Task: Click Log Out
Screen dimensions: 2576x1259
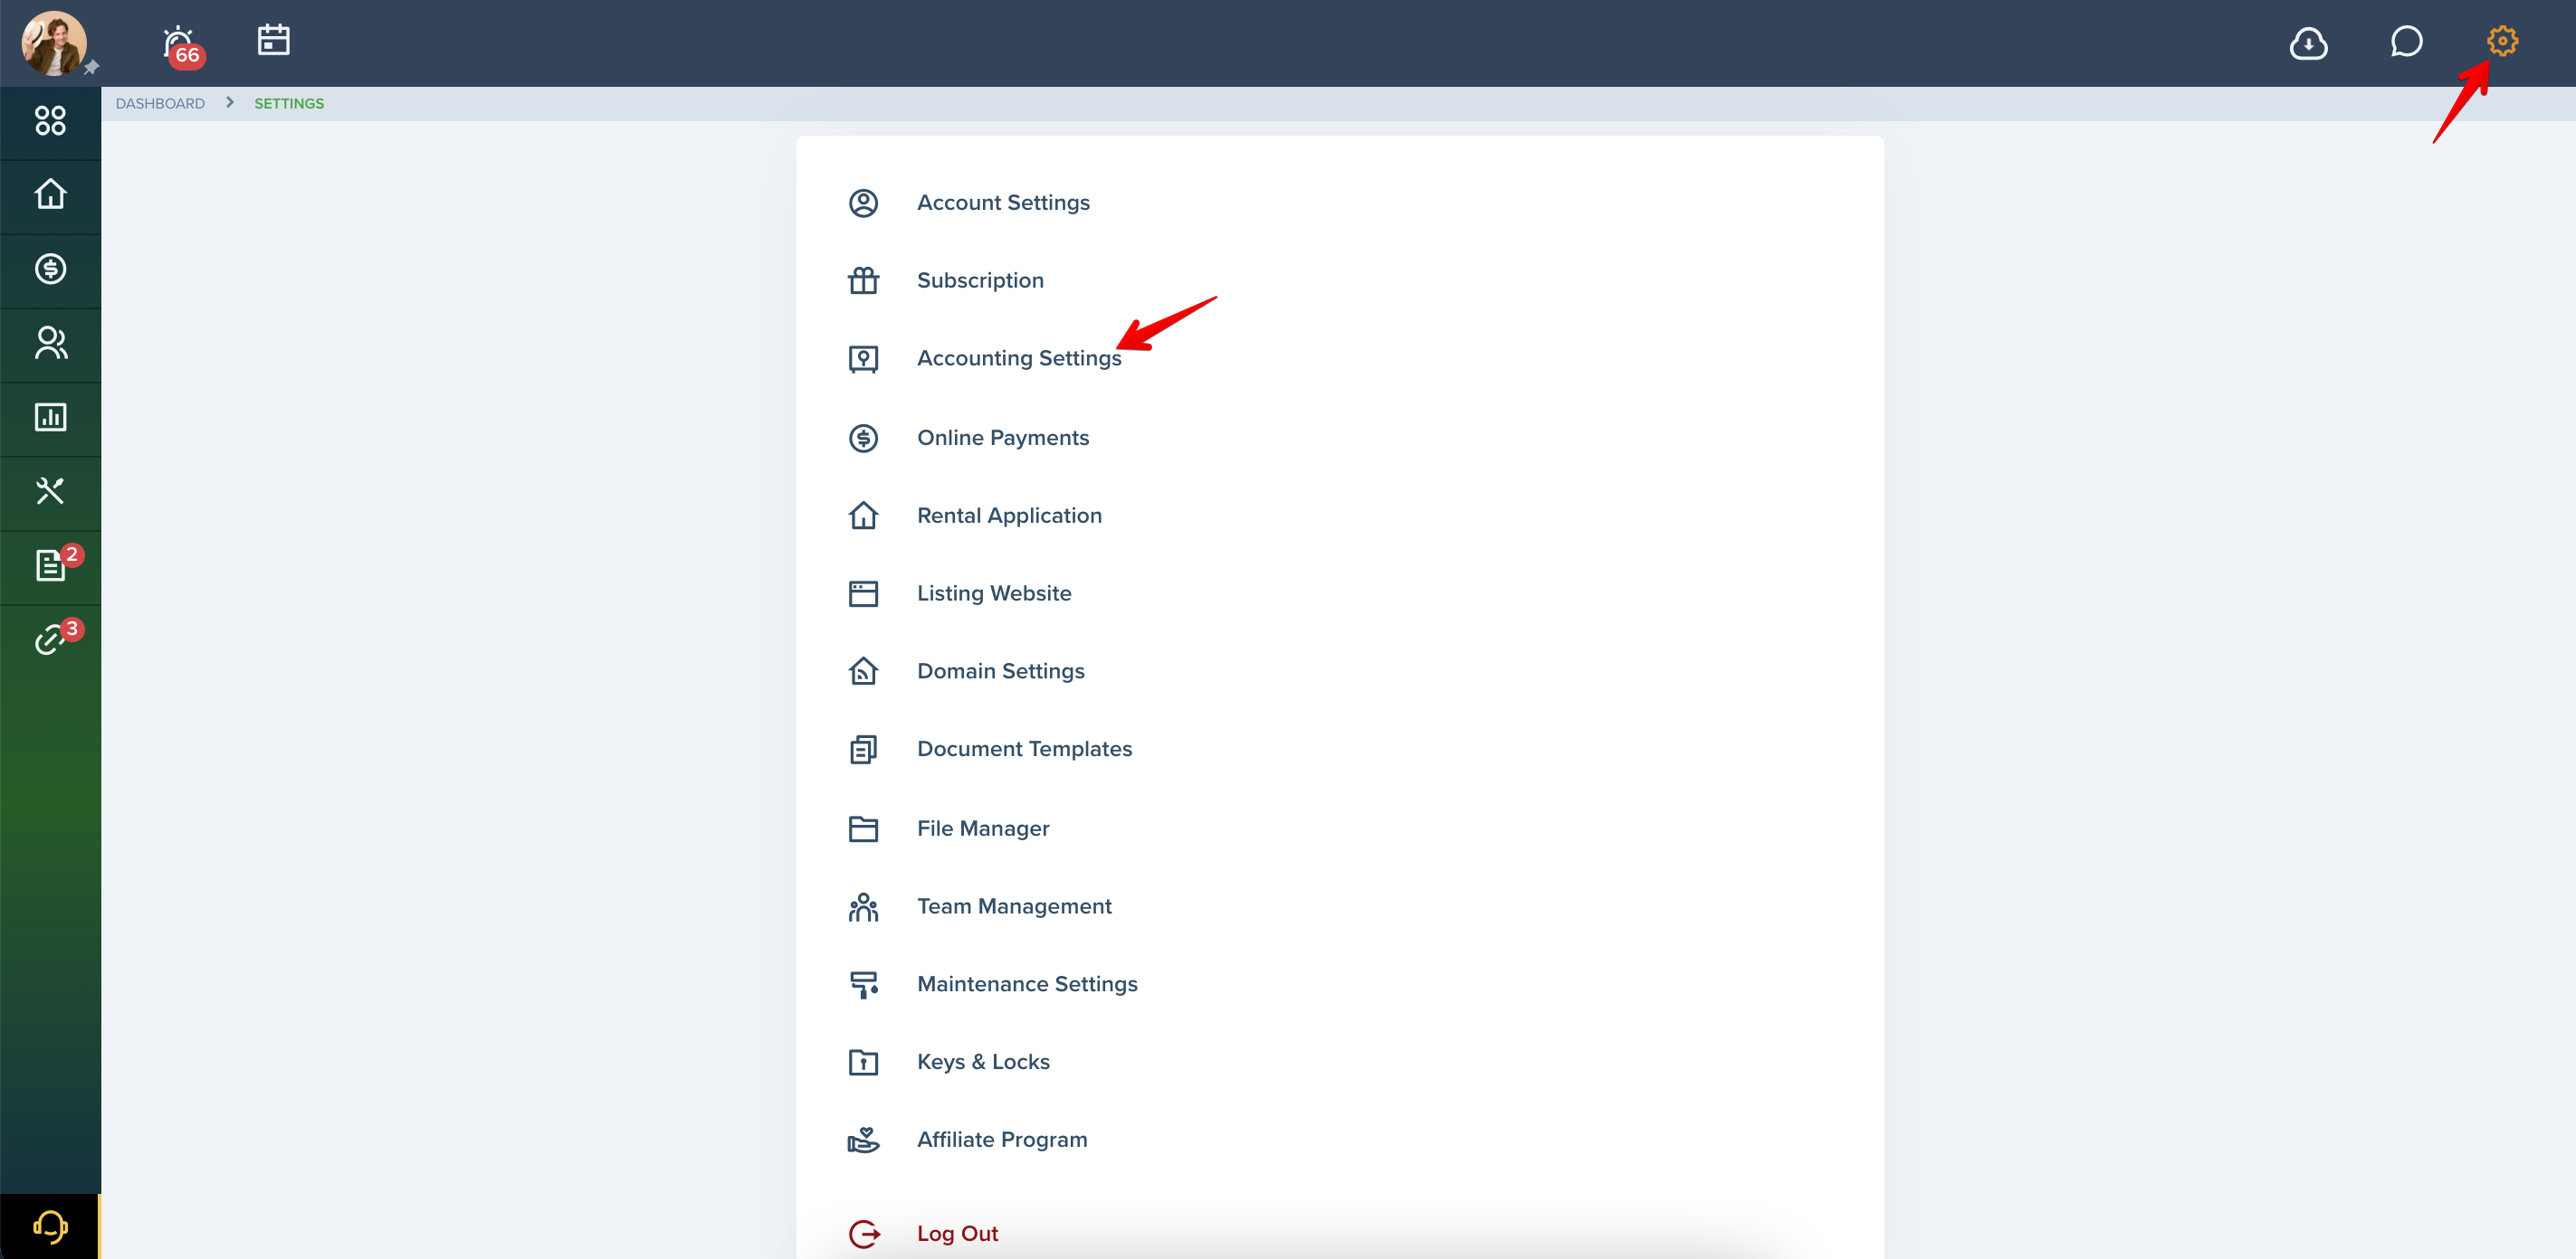Action: 957,1234
